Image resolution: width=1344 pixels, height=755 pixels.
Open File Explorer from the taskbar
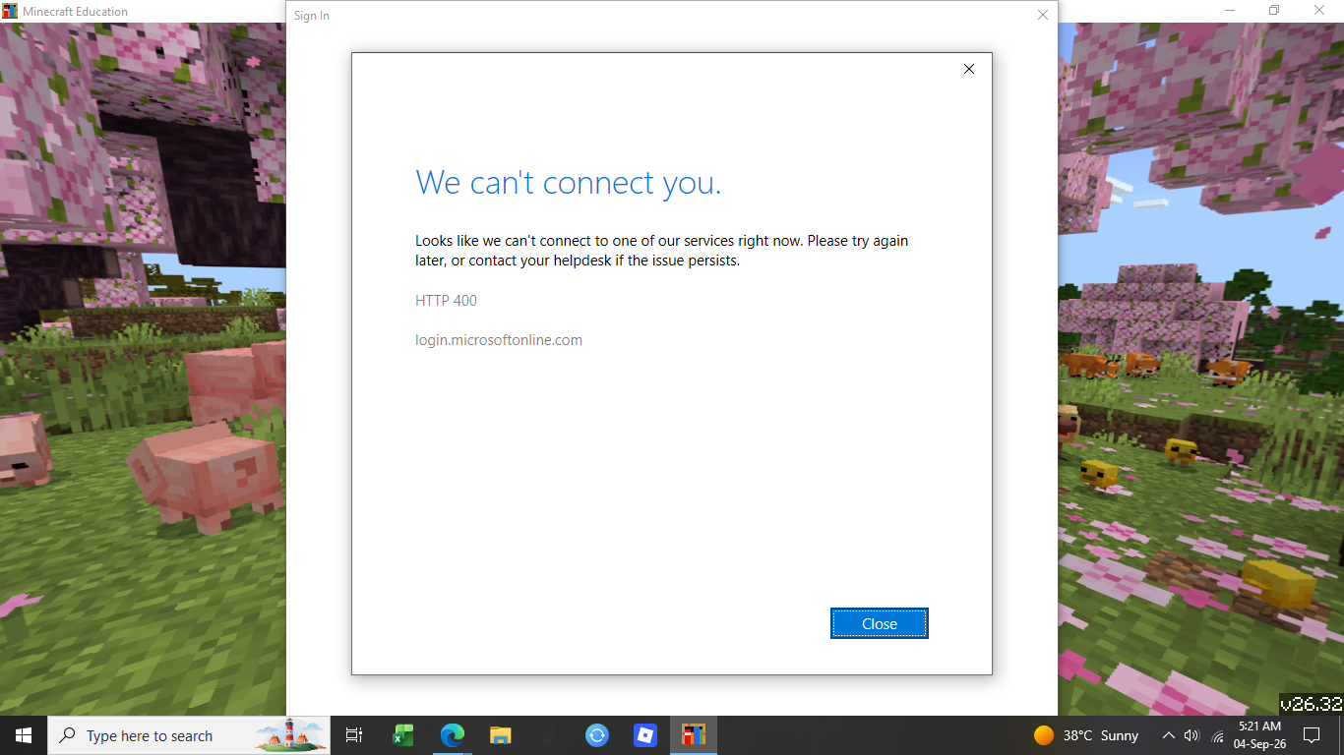click(500, 735)
